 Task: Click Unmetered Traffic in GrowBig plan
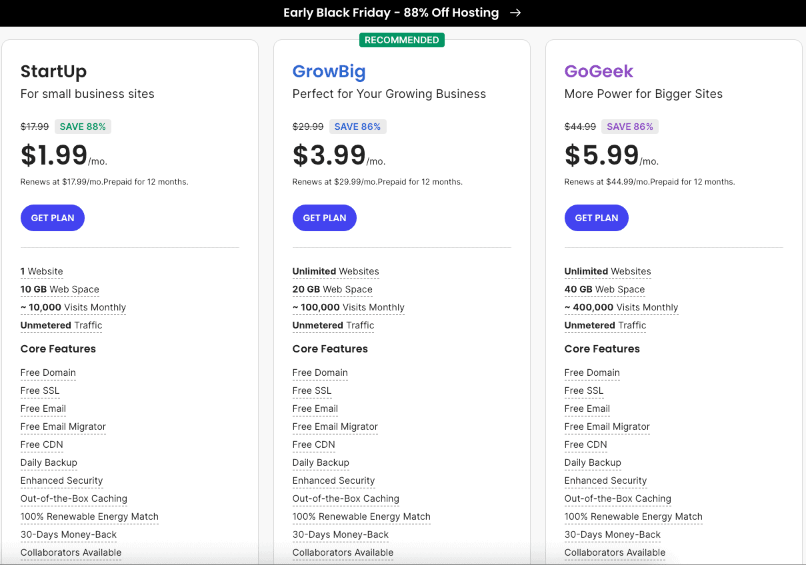click(x=333, y=325)
